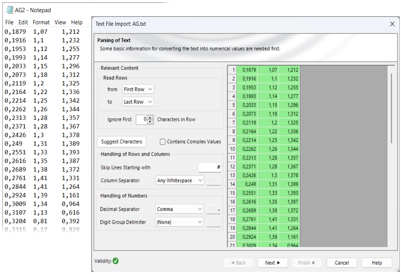Image resolution: width=401 pixels, height=274 pixels.
Task: Click preview cell 1,212
Action: tap(289, 70)
